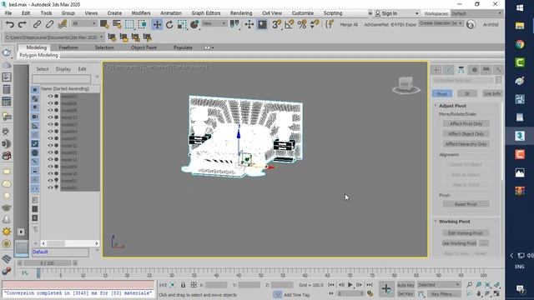
Task: Click the Window/Crossing selection icon
Action: tap(143, 24)
